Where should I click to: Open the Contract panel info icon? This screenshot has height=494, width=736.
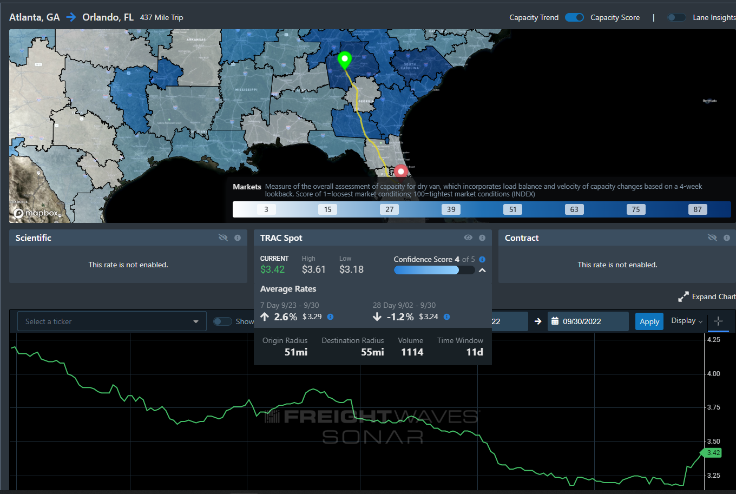point(727,238)
